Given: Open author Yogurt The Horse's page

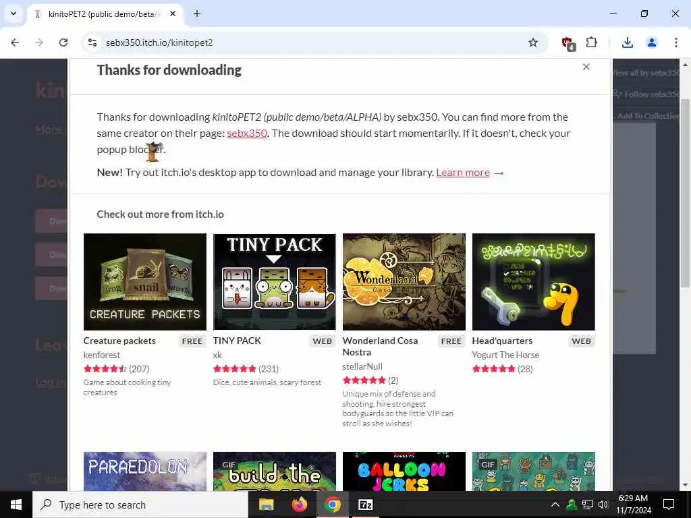Looking at the screenshot, I should 505,355.
